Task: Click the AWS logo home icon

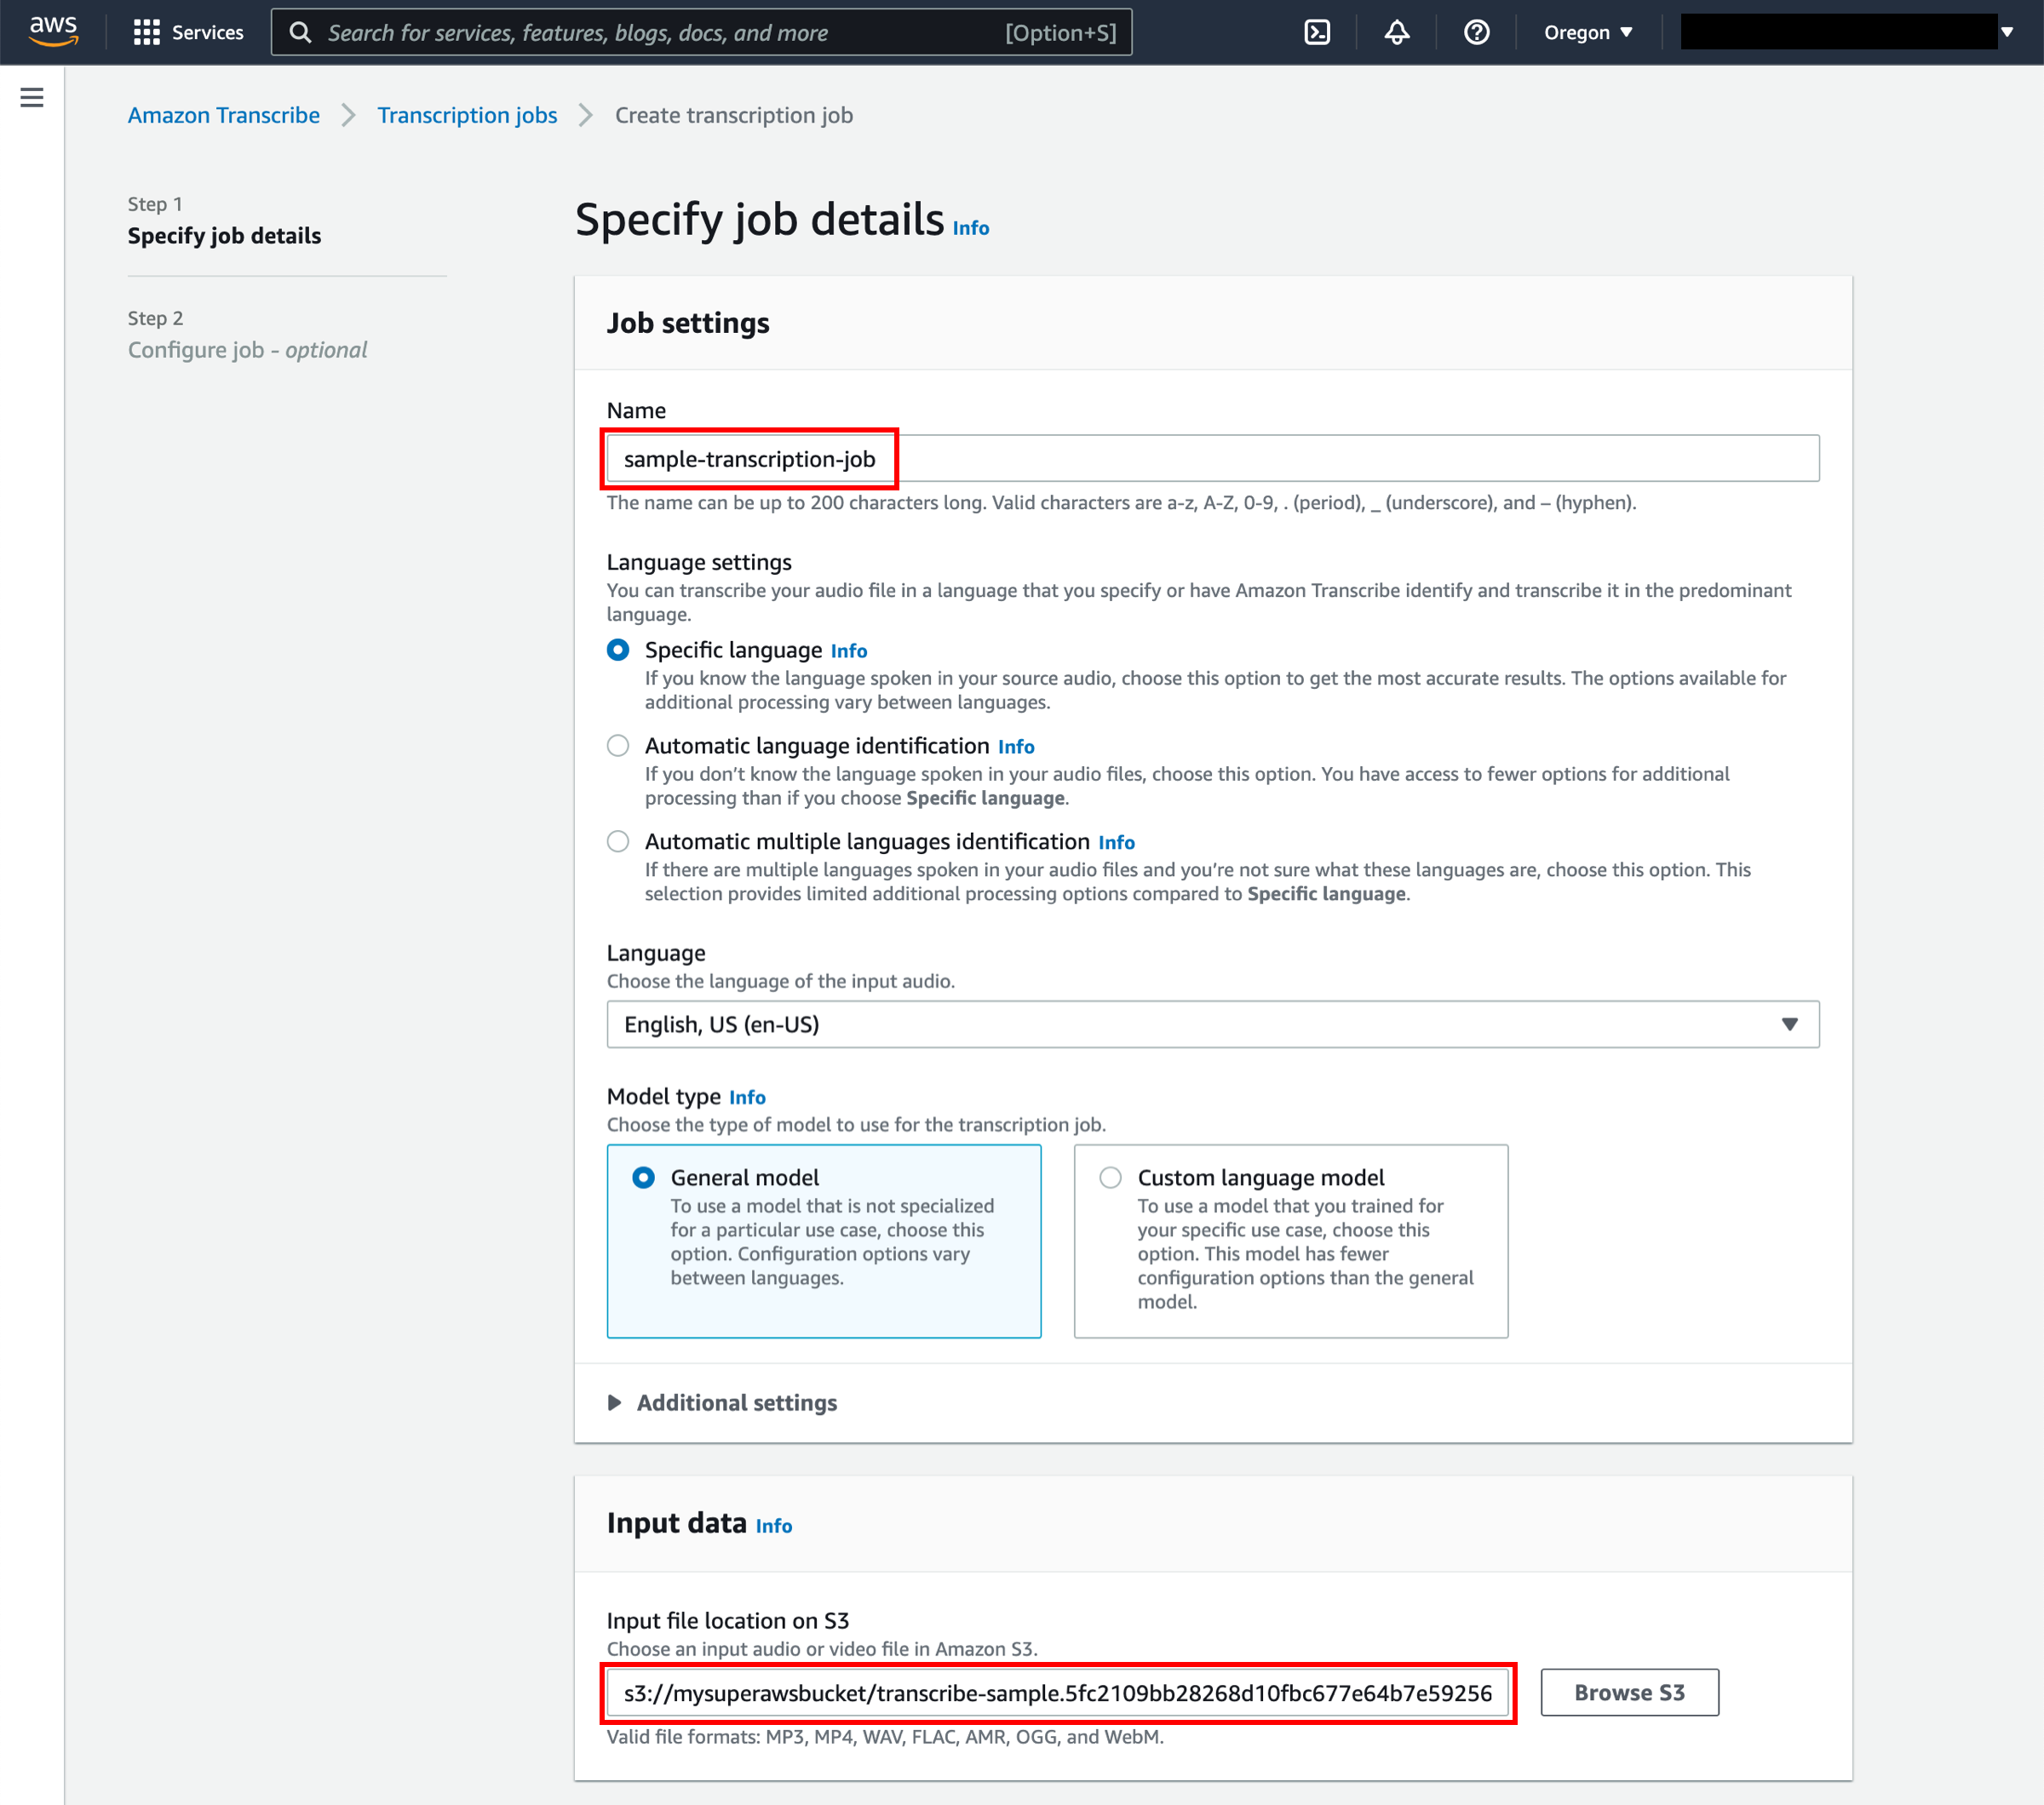Action: [x=53, y=32]
